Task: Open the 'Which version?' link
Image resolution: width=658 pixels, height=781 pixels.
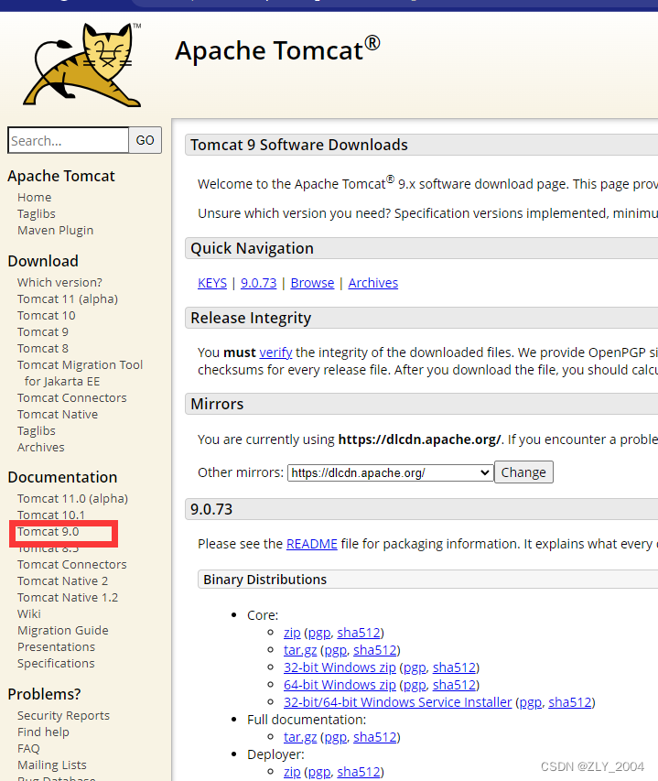Action: coord(59,282)
